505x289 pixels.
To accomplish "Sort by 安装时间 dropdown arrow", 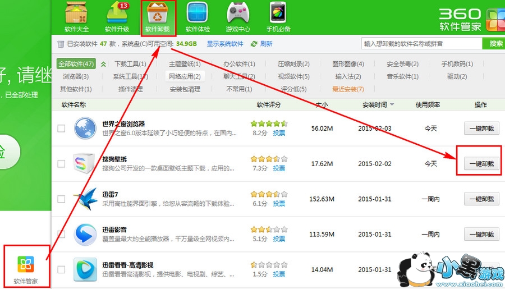I will 392,104.
